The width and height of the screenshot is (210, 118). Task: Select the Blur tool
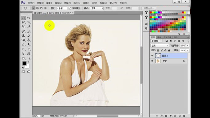pyautogui.click(x=23, y=45)
